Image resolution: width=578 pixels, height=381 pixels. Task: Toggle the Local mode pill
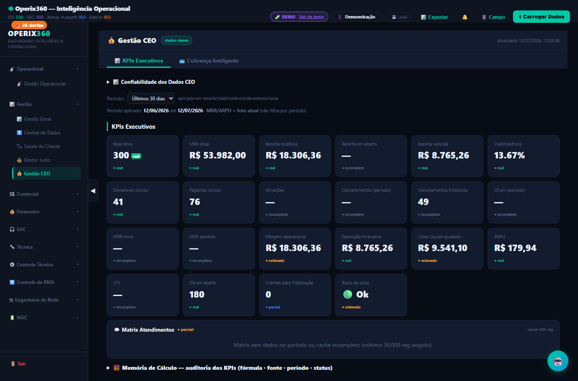[399, 17]
